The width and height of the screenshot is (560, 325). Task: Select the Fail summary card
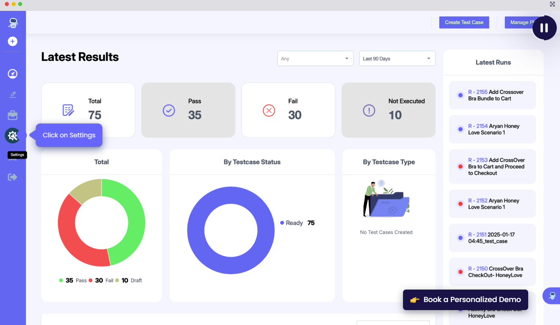tap(288, 110)
